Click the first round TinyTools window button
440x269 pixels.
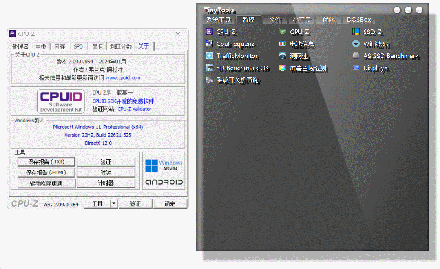click(x=397, y=10)
